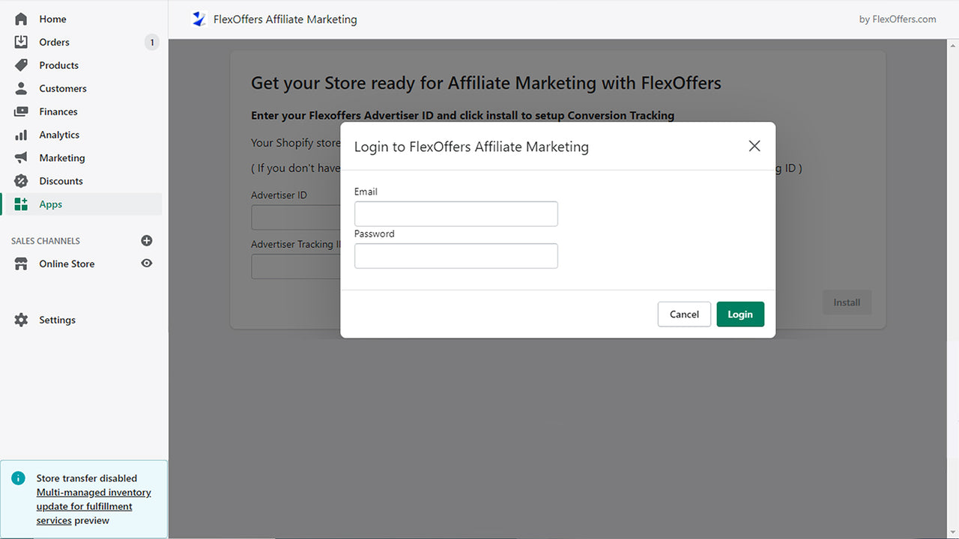
Task: Open the Home icon in the sidebar
Action: [21, 19]
